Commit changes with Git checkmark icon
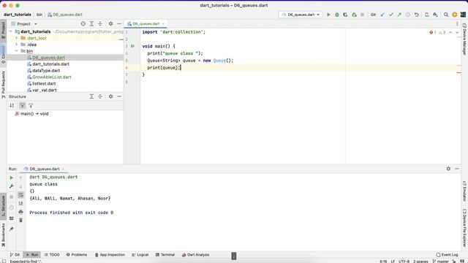 point(390,15)
